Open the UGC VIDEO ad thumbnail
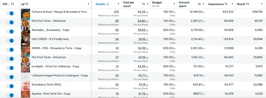The height and width of the screenshot is (98, 266). (x=26, y=41)
